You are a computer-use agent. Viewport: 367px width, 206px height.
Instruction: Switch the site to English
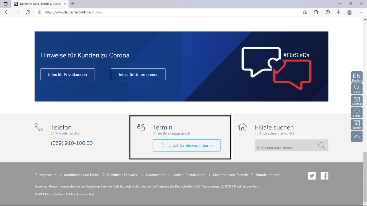click(357, 77)
